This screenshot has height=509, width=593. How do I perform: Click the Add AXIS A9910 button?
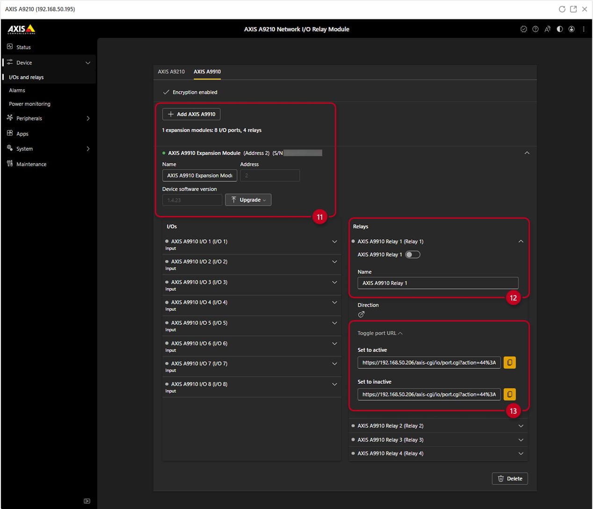tap(191, 114)
